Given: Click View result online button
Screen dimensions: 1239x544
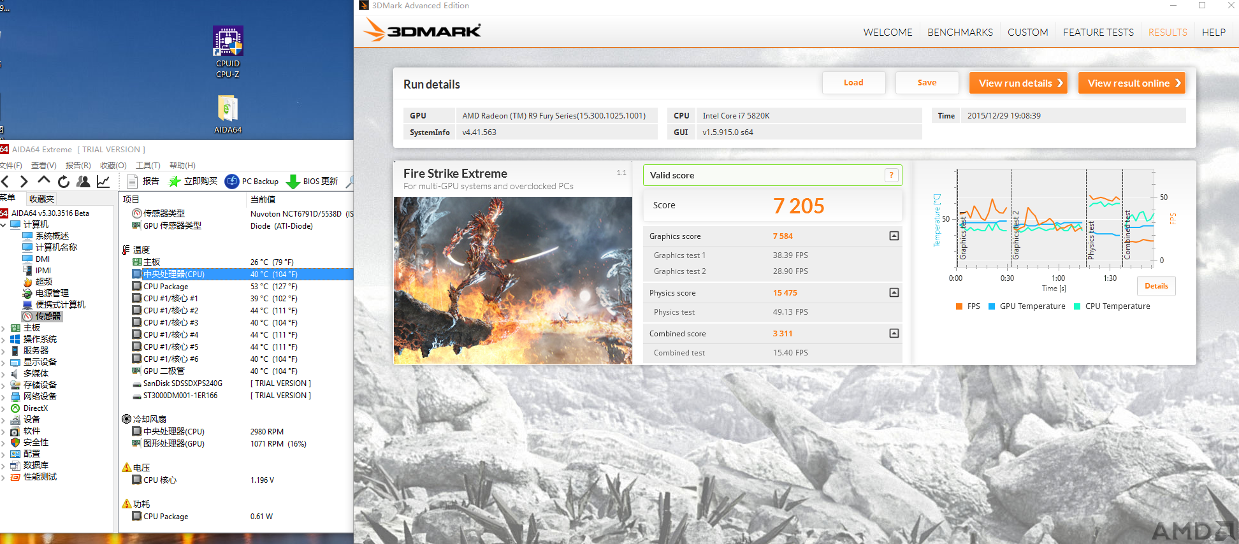Looking at the screenshot, I should [x=1131, y=83].
